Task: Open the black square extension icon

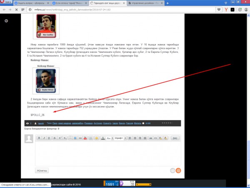Action: (x=232, y=10)
